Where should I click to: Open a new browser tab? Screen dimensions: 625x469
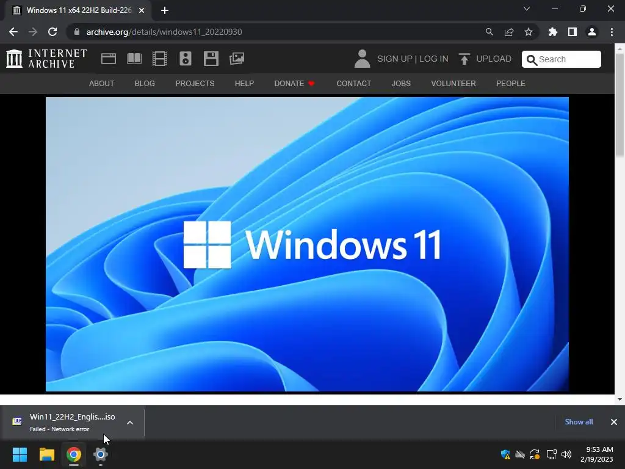[165, 10]
